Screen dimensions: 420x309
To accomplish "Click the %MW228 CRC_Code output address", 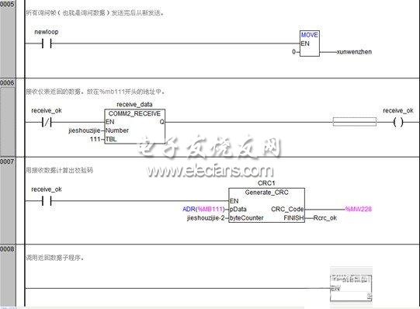I will 359,209.
